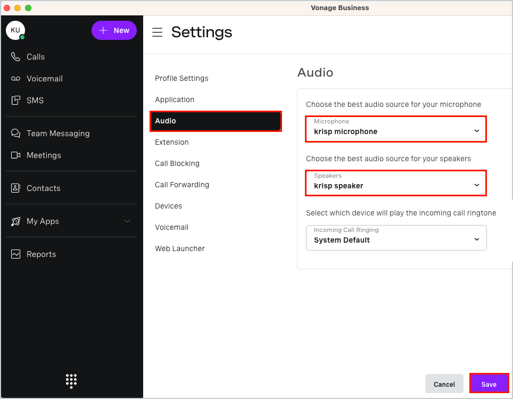Open Voicemail settings section
Screen dimensions: 513x399
coord(171,227)
